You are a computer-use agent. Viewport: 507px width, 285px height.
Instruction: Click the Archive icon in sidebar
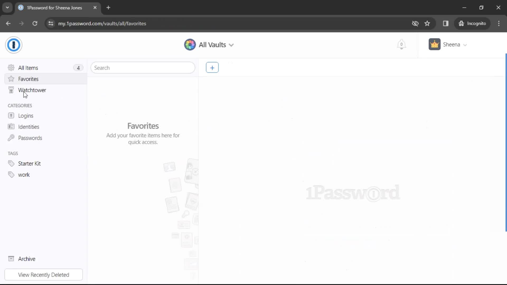click(11, 259)
